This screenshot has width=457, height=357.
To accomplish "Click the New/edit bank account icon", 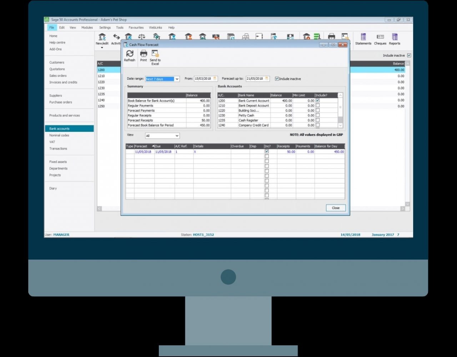I will [x=102, y=37].
